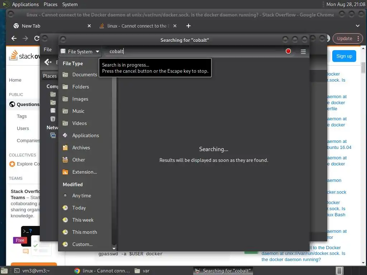Open the network icon in file manager sidebar

pos(53,135)
